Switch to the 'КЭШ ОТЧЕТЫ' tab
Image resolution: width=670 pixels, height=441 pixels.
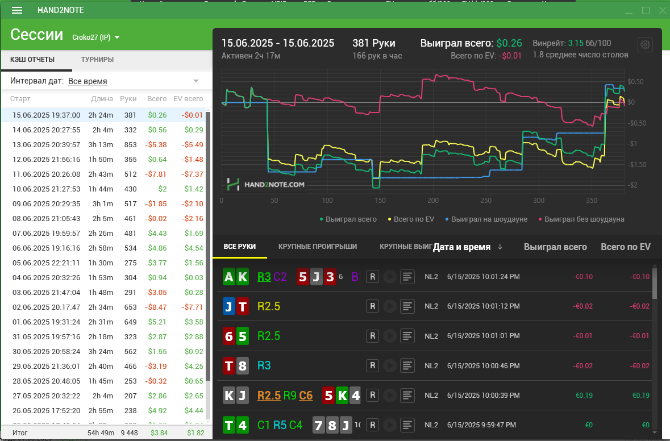32,60
